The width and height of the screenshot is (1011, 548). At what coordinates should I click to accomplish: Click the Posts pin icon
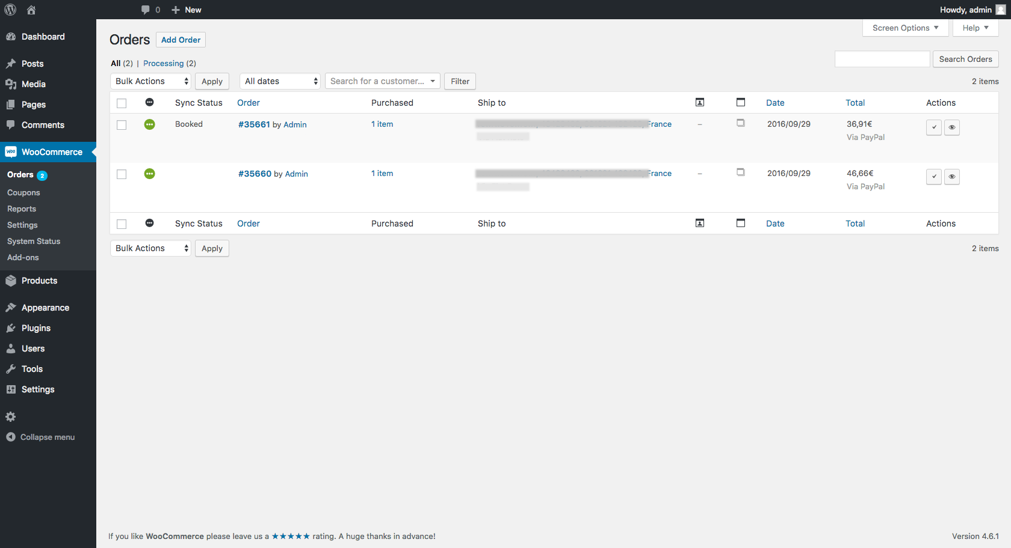click(11, 64)
